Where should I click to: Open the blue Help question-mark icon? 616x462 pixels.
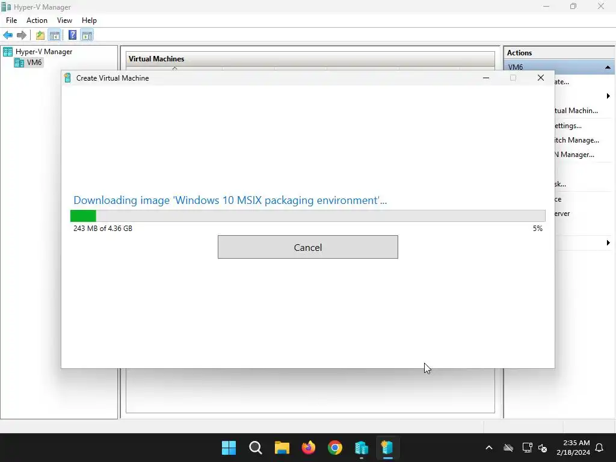(72, 35)
